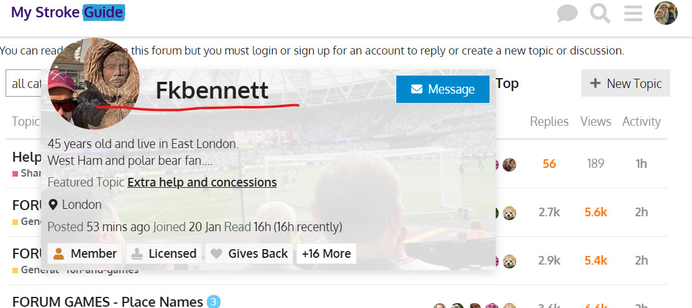Open the Extra help and concessions link
The height and width of the screenshot is (308, 692).
tap(202, 182)
